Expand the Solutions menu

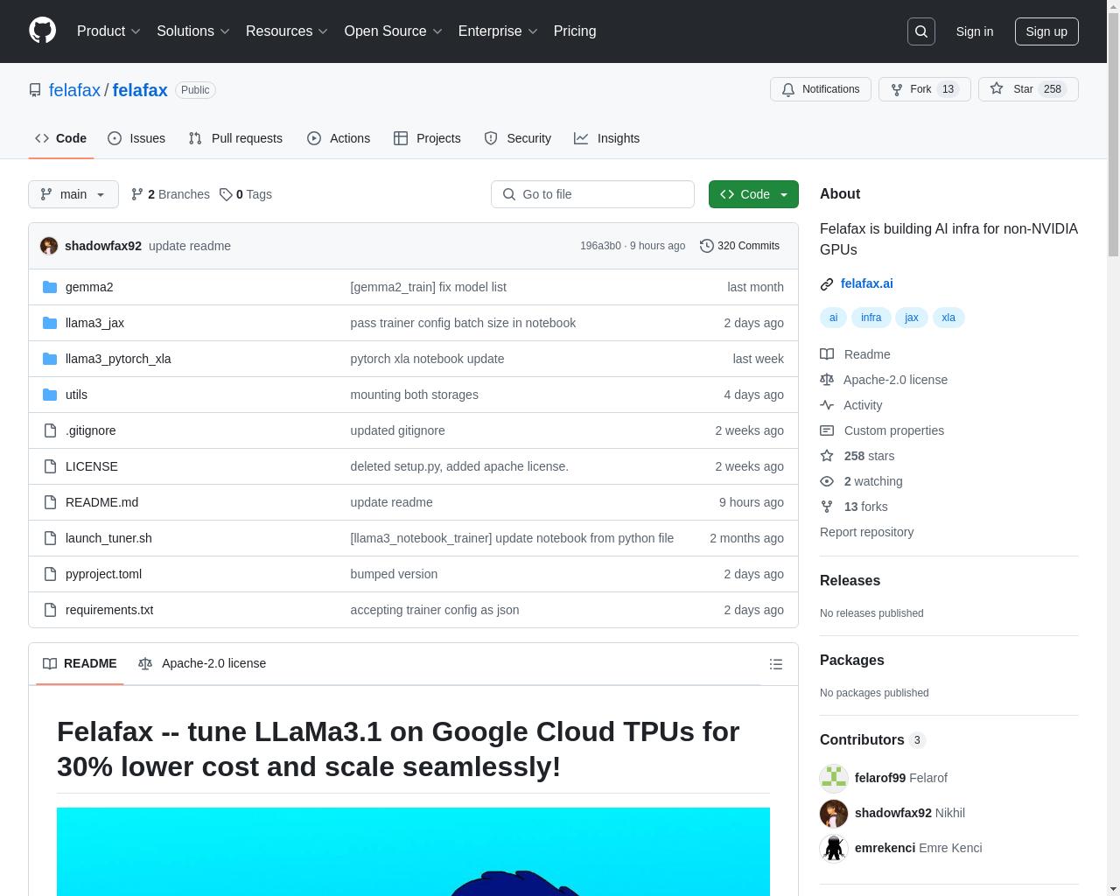point(192,31)
